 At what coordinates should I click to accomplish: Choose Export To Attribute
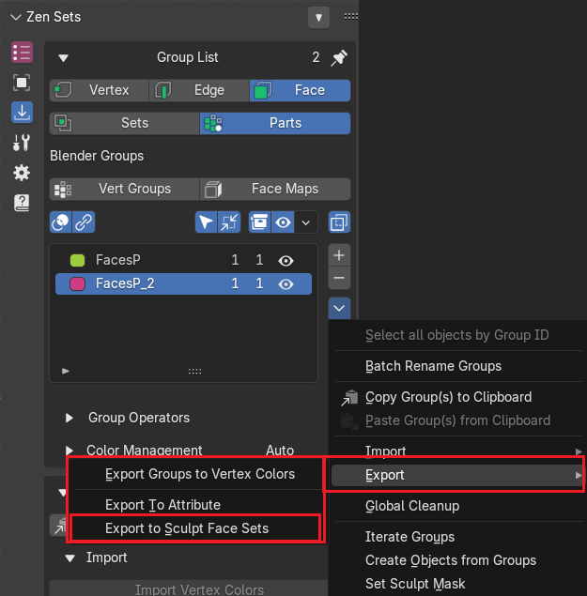pyautogui.click(x=162, y=505)
